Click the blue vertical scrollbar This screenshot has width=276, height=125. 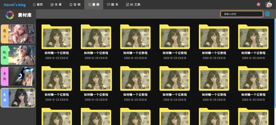(275, 63)
